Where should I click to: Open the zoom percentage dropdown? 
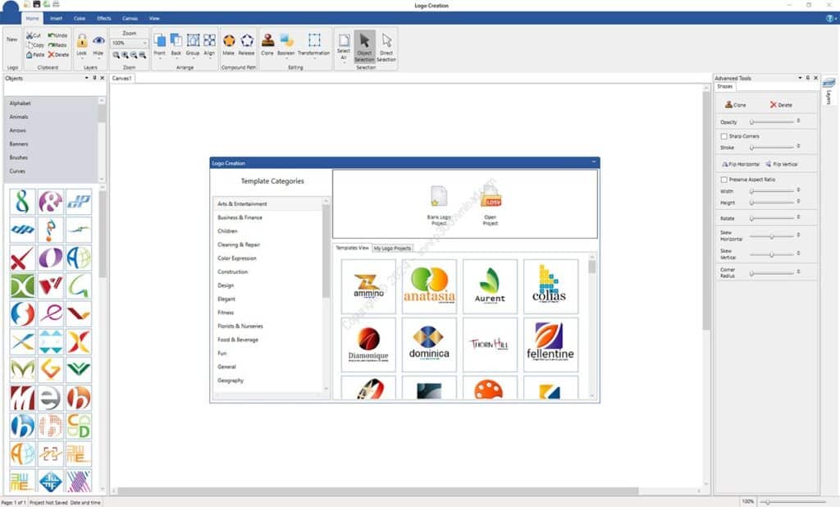144,43
